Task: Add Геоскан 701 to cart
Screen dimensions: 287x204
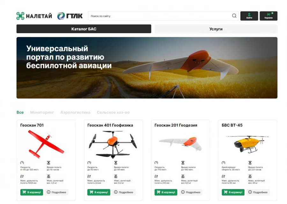Action: pos(32,192)
